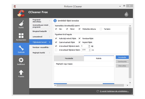Click the blue Hozzáadás button
This screenshot has width=145, height=99.
pos(122,57)
